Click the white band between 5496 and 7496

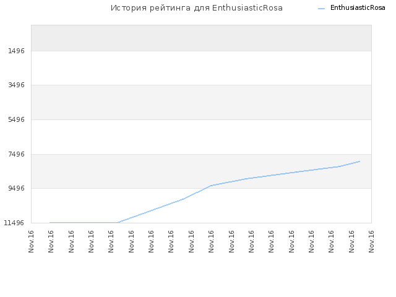tap(201, 137)
